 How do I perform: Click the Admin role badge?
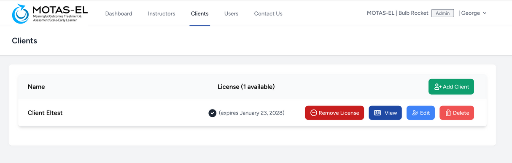442,13
